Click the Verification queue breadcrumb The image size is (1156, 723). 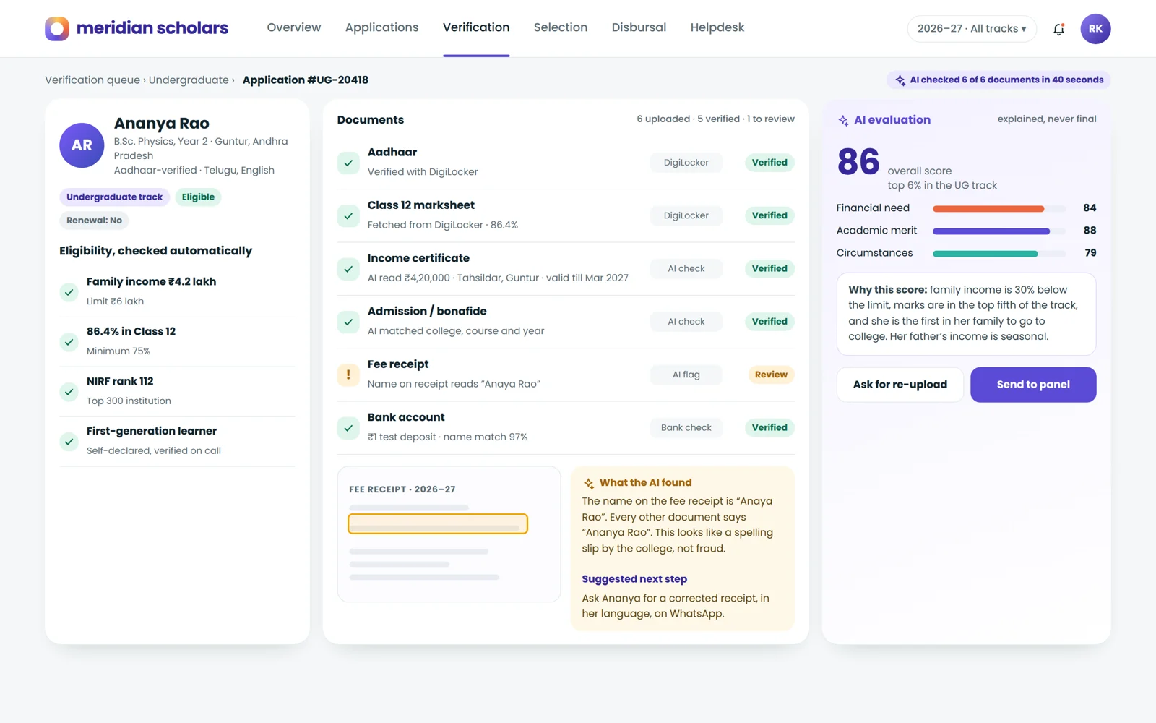point(92,80)
